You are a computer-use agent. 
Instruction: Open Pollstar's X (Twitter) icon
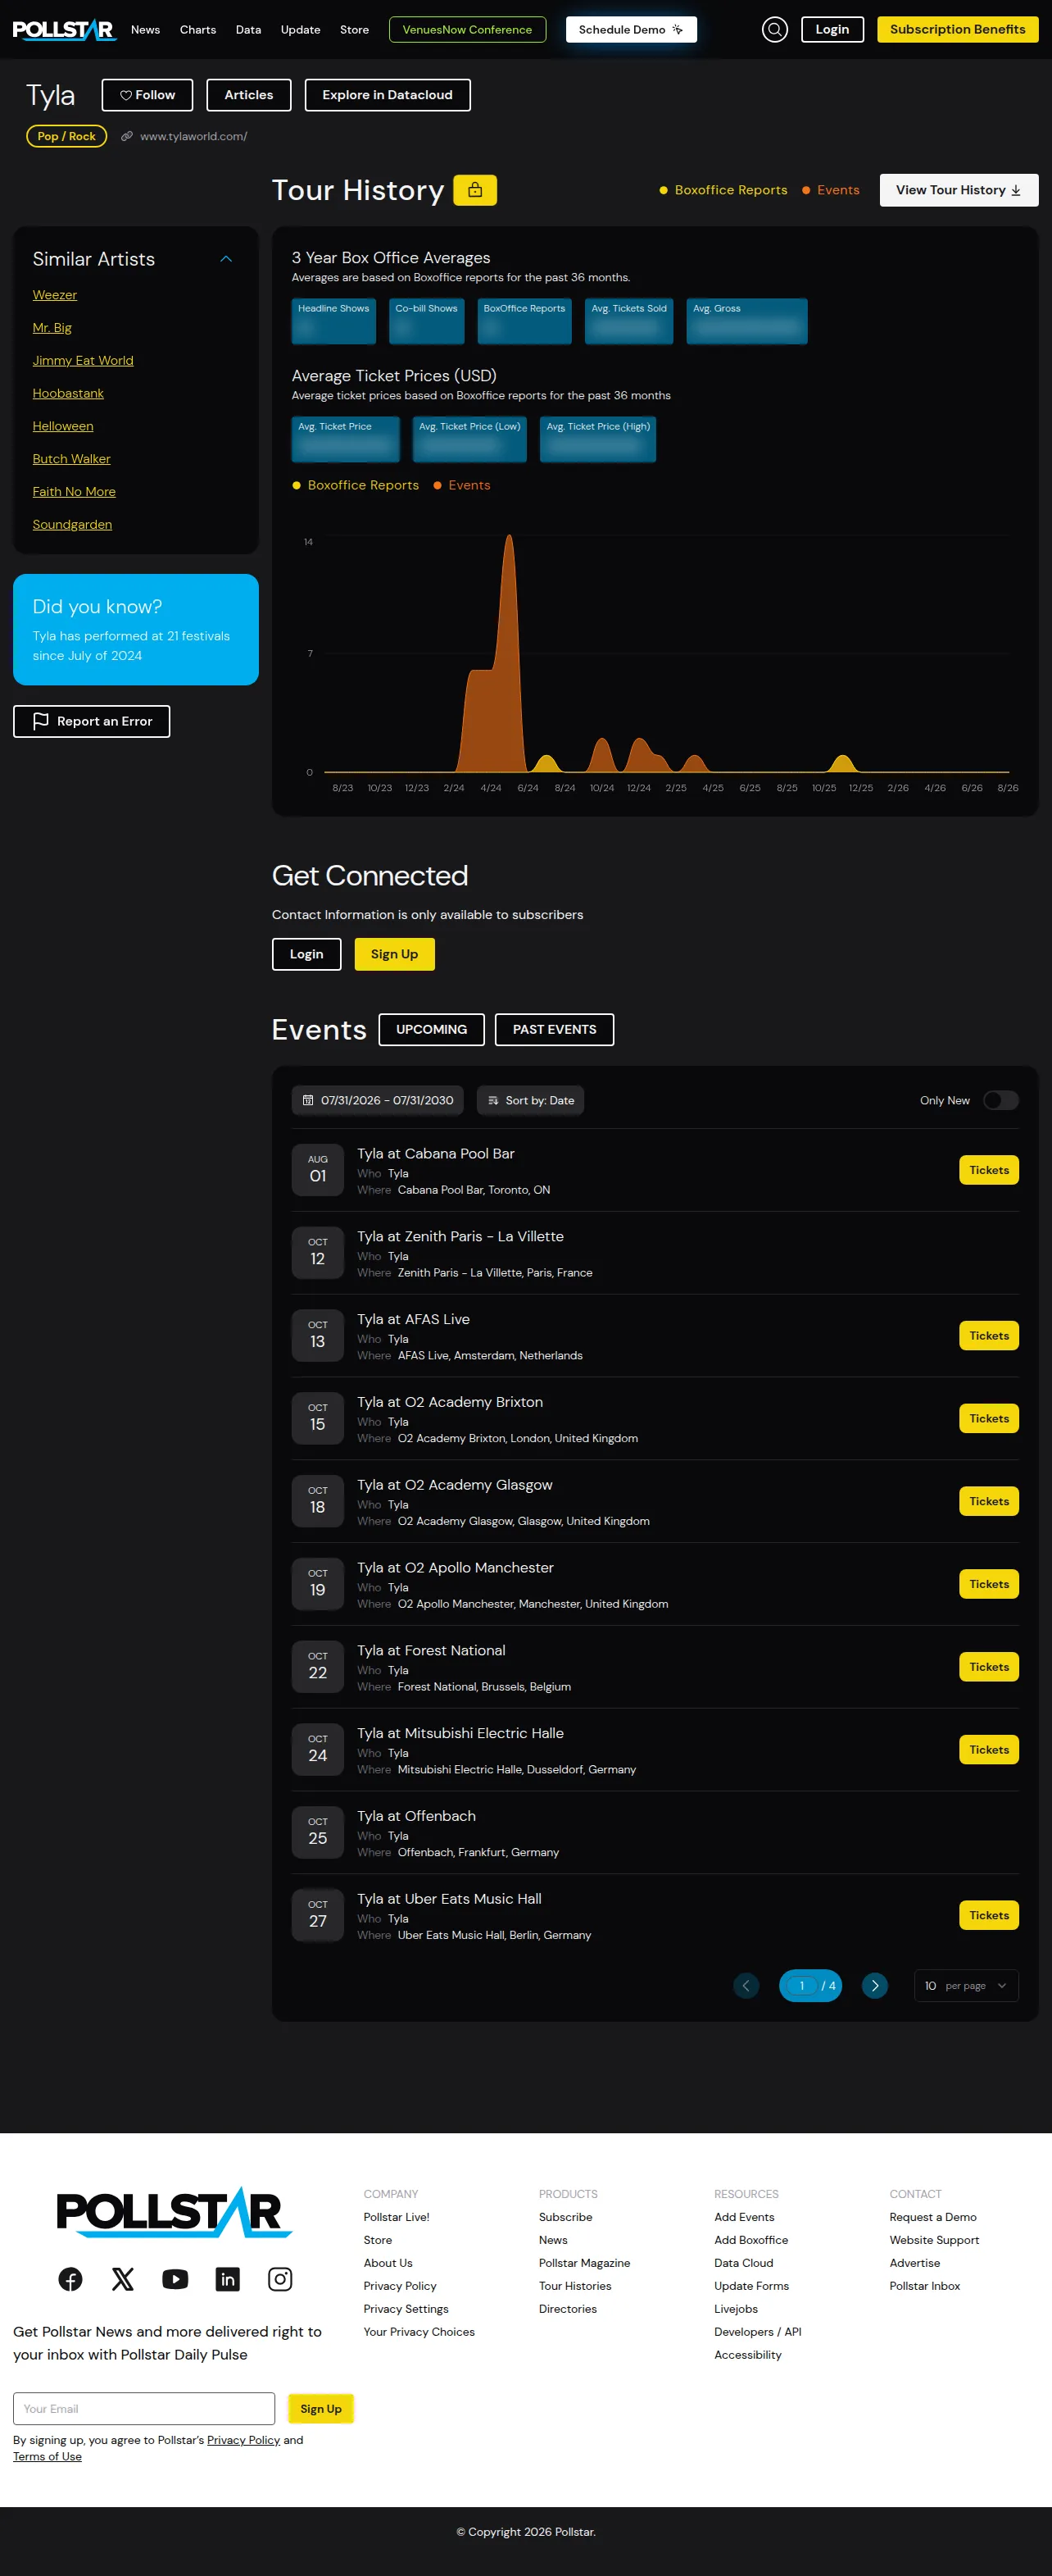123,2279
